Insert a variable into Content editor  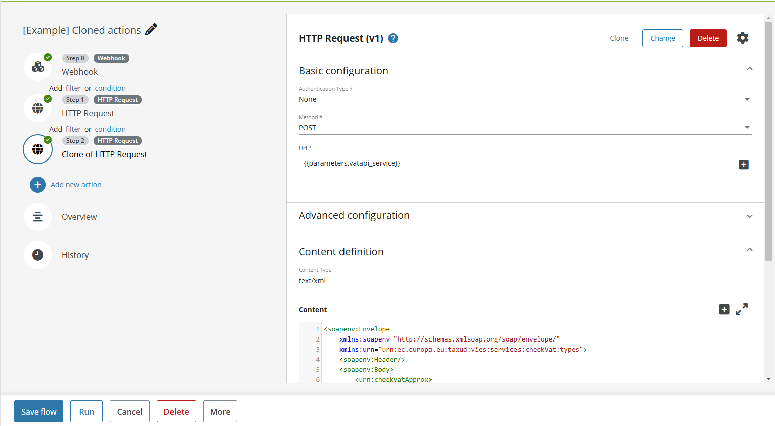724,309
